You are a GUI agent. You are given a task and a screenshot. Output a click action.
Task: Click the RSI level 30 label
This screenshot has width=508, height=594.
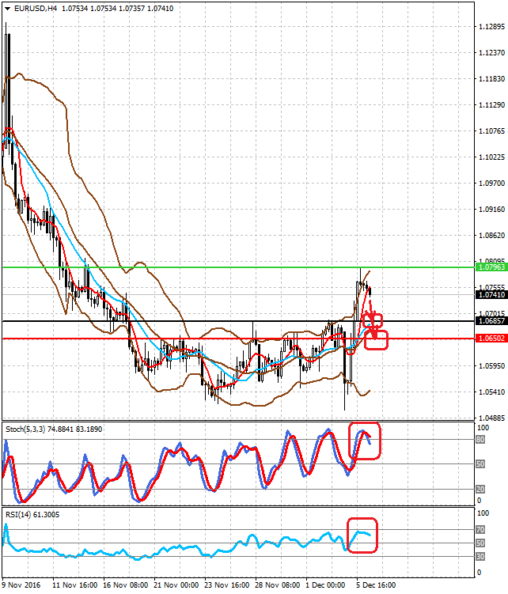point(480,557)
